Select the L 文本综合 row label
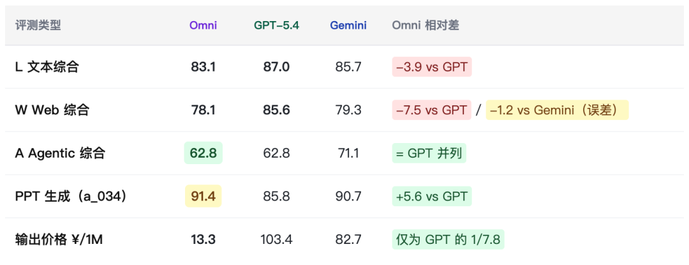The image size is (689, 265). pos(47,66)
